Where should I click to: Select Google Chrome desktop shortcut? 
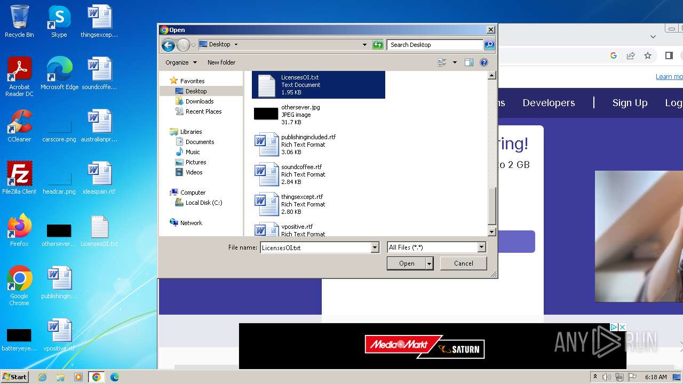(19, 286)
